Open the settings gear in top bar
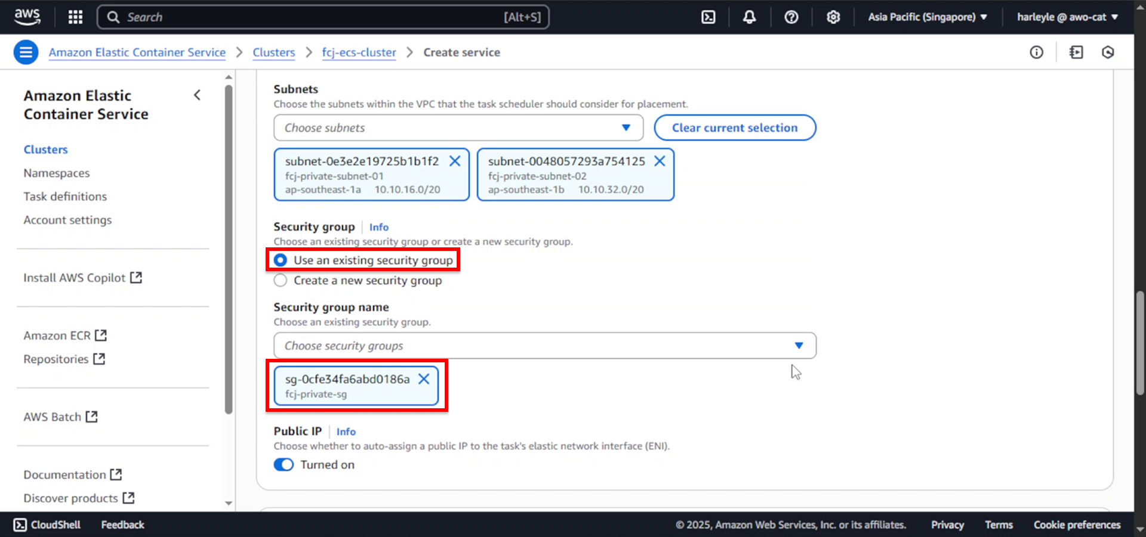This screenshot has width=1146, height=537. pyautogui.click(x=833, y=17)
